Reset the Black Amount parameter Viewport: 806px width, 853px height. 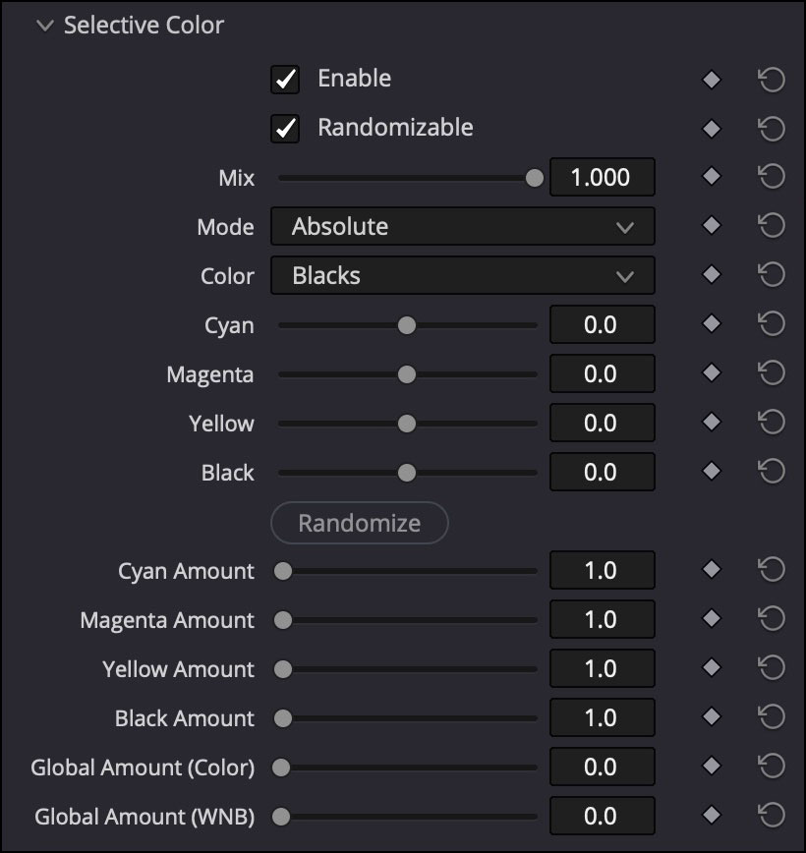772,718
